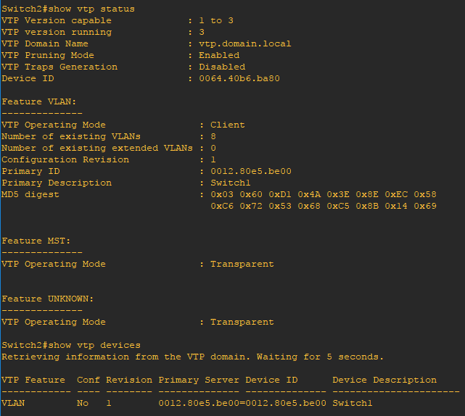Click the VLAN row's Switch1 device description
The height and width of the screenshot is (416, 465).
[x=353, y=403]
